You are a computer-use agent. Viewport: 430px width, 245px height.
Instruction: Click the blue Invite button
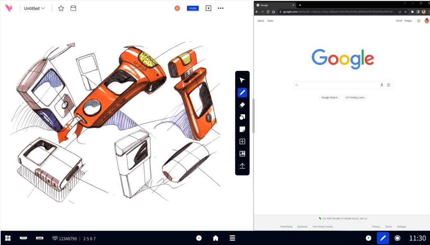(x=193, y=8)
